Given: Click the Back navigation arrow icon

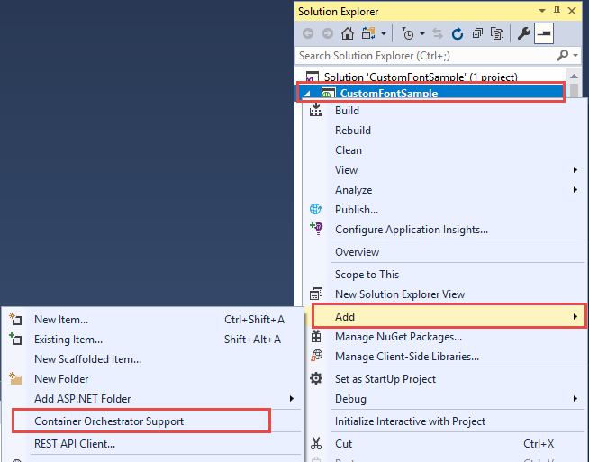Looking at the screenshot, I should (308, 34).
